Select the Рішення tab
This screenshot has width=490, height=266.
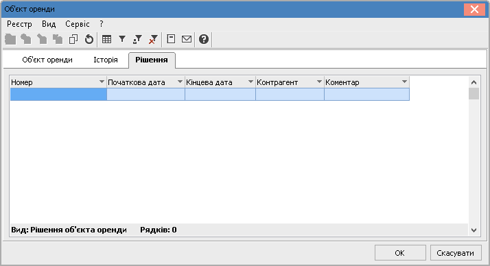tap(152, 60)
